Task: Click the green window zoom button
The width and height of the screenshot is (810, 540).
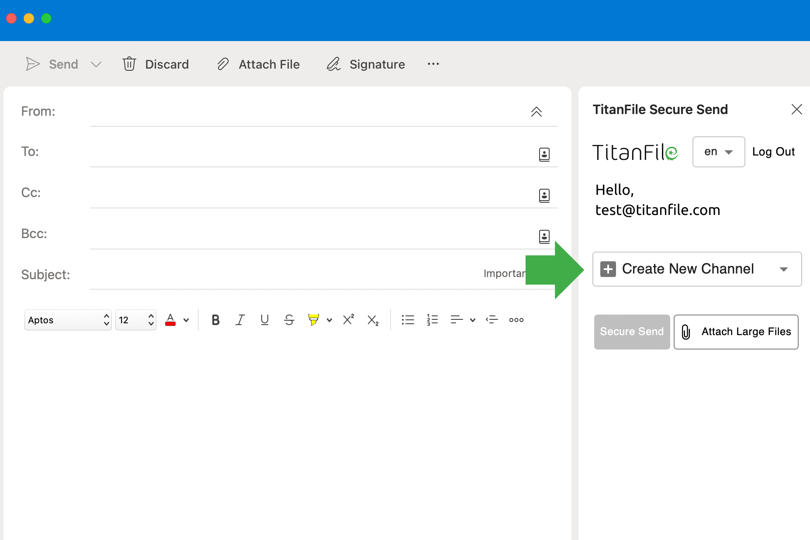Action: pos(46,18)
